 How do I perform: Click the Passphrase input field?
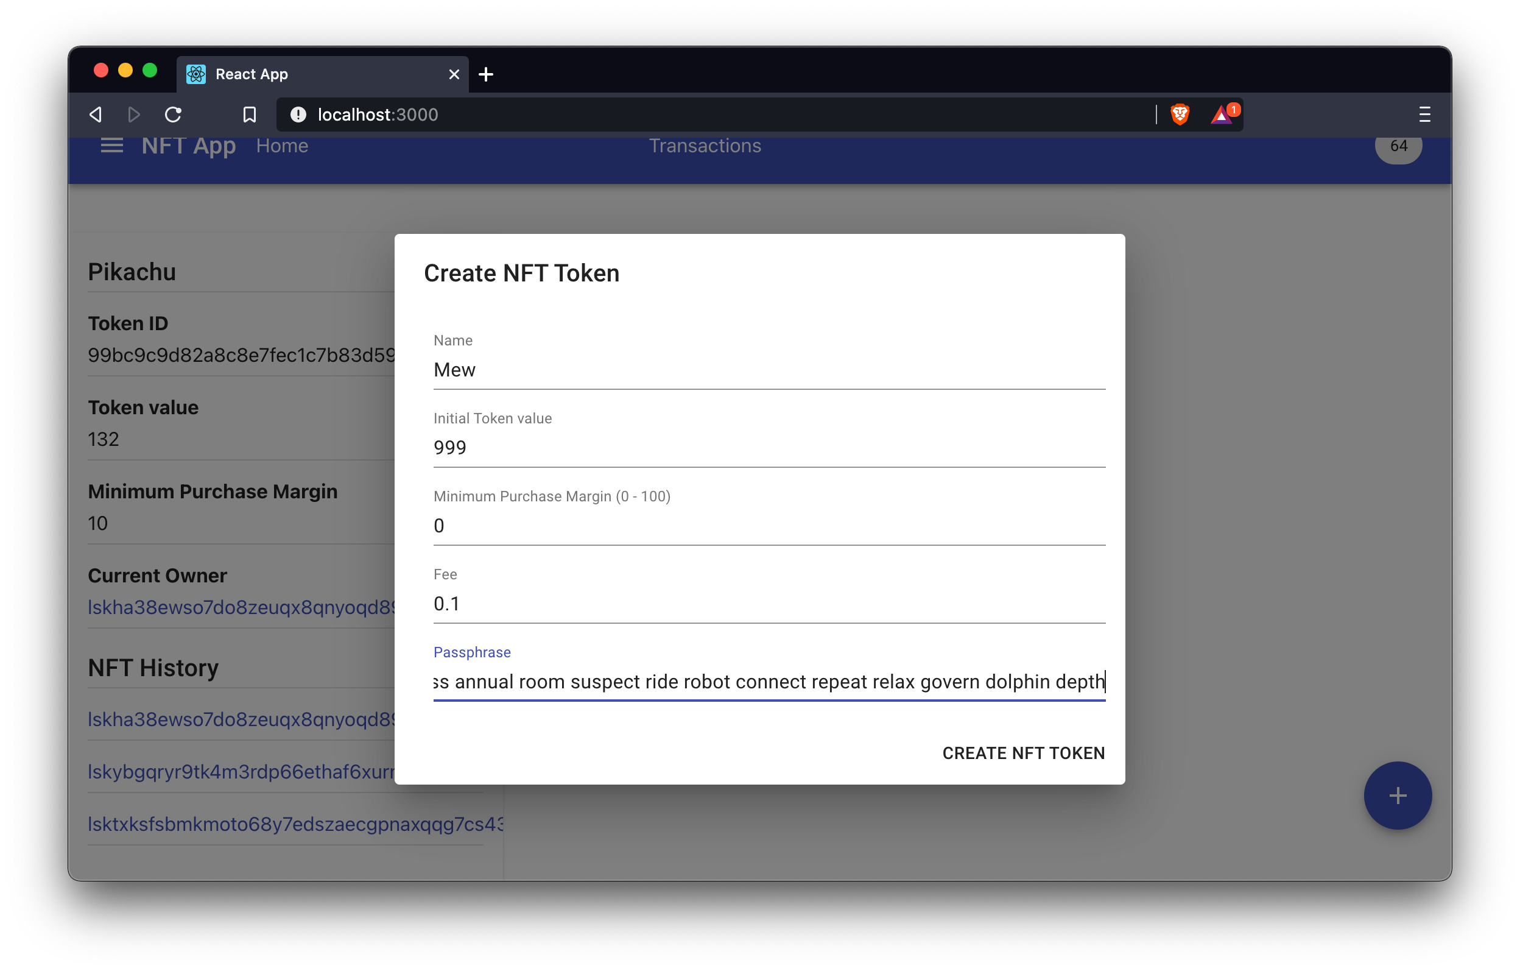[x=768, y=680]
